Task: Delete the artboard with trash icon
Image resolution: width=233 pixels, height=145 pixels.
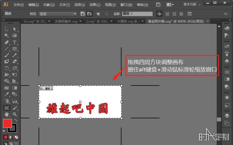Action: click(107, 14)
